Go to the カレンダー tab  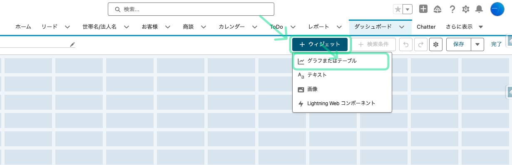point(232,27)
